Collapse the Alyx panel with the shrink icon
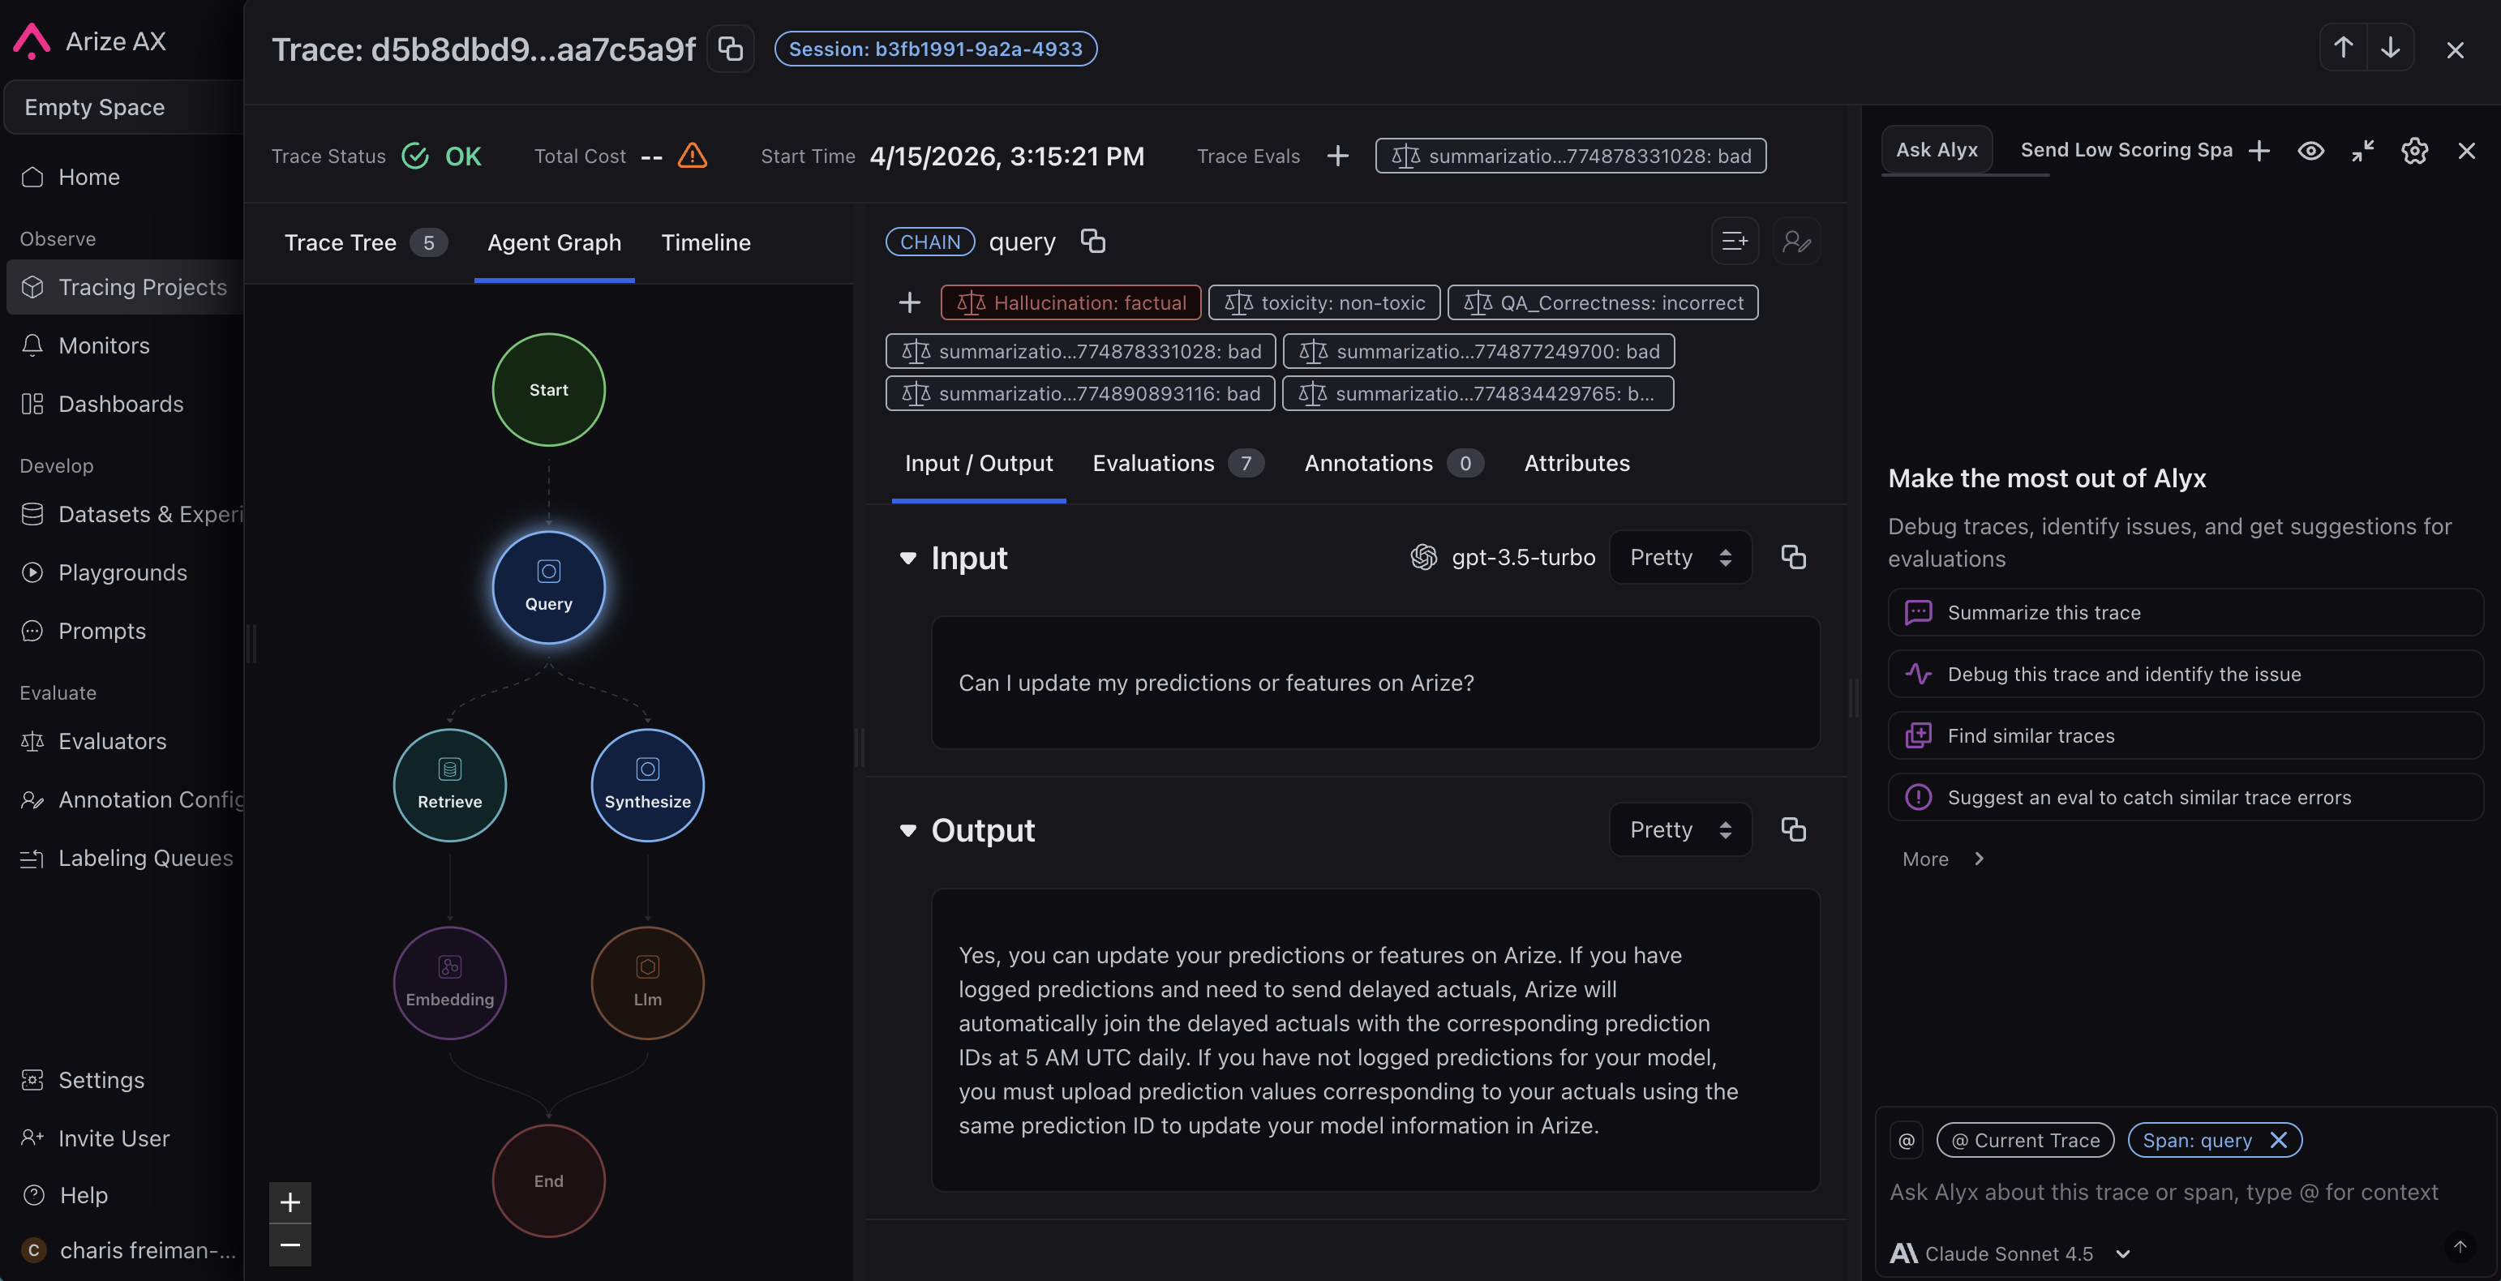 (2362, 151)
